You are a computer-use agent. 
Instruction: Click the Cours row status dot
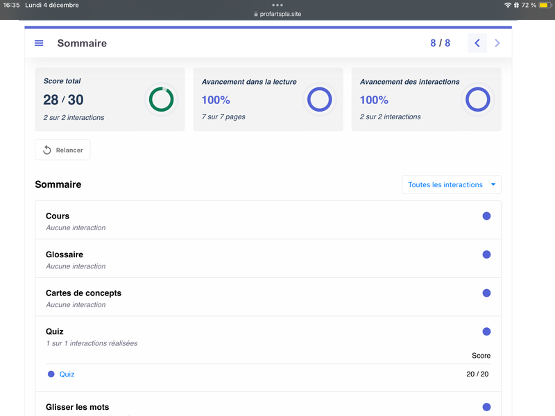486,216
